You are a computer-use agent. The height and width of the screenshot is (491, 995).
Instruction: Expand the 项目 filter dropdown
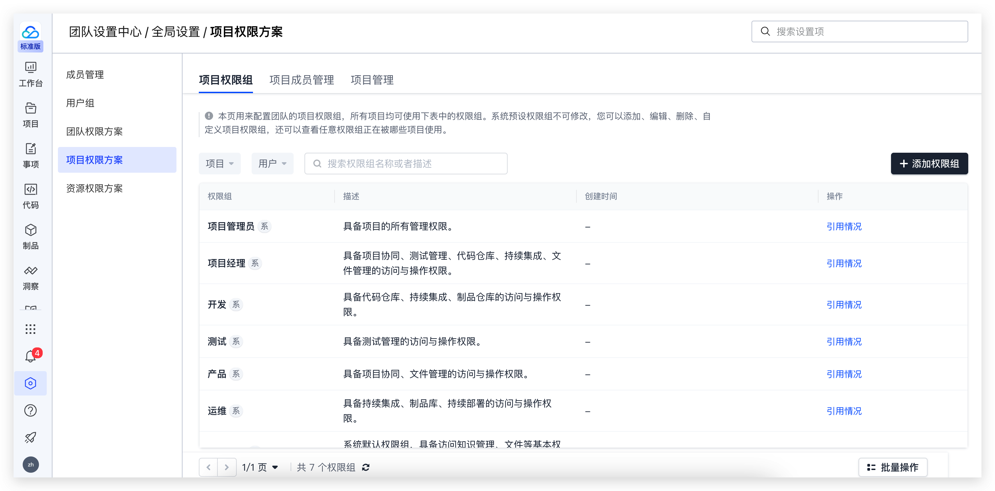[x=220, y=164]
